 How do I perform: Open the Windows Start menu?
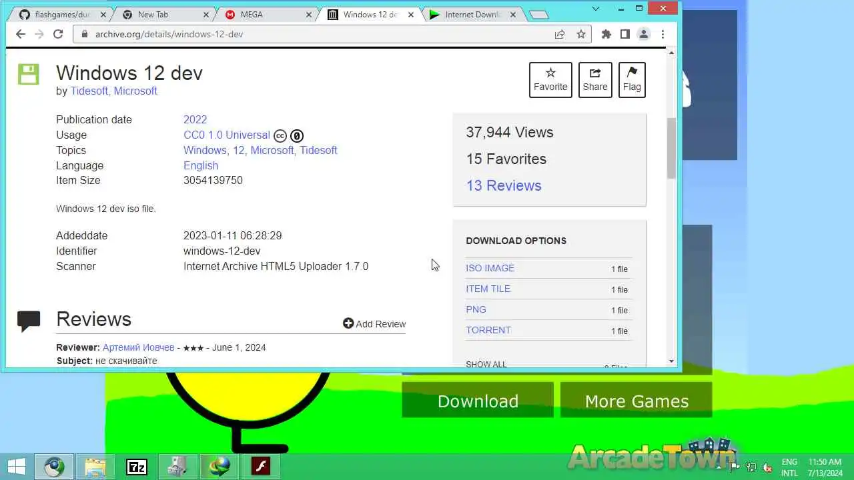point(16,467)
